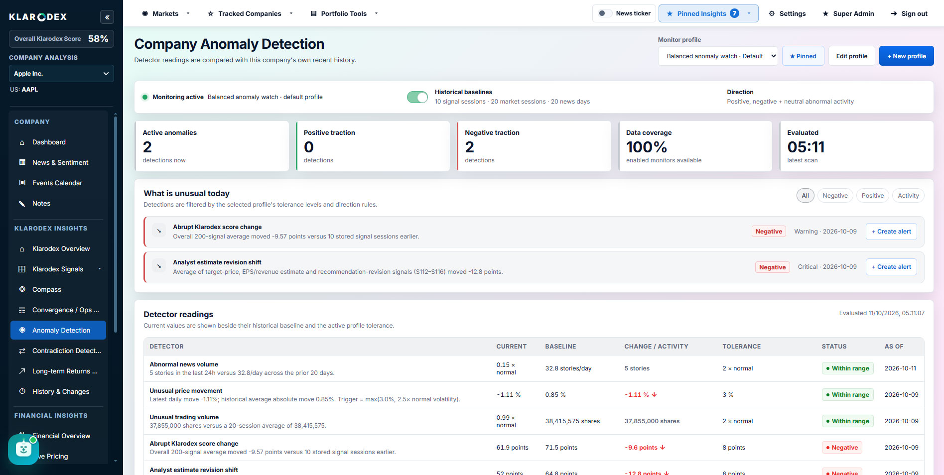Open the Tracked Companies dropdown
The width and height of the screenshot is (944, 475).
click(250, 13)
